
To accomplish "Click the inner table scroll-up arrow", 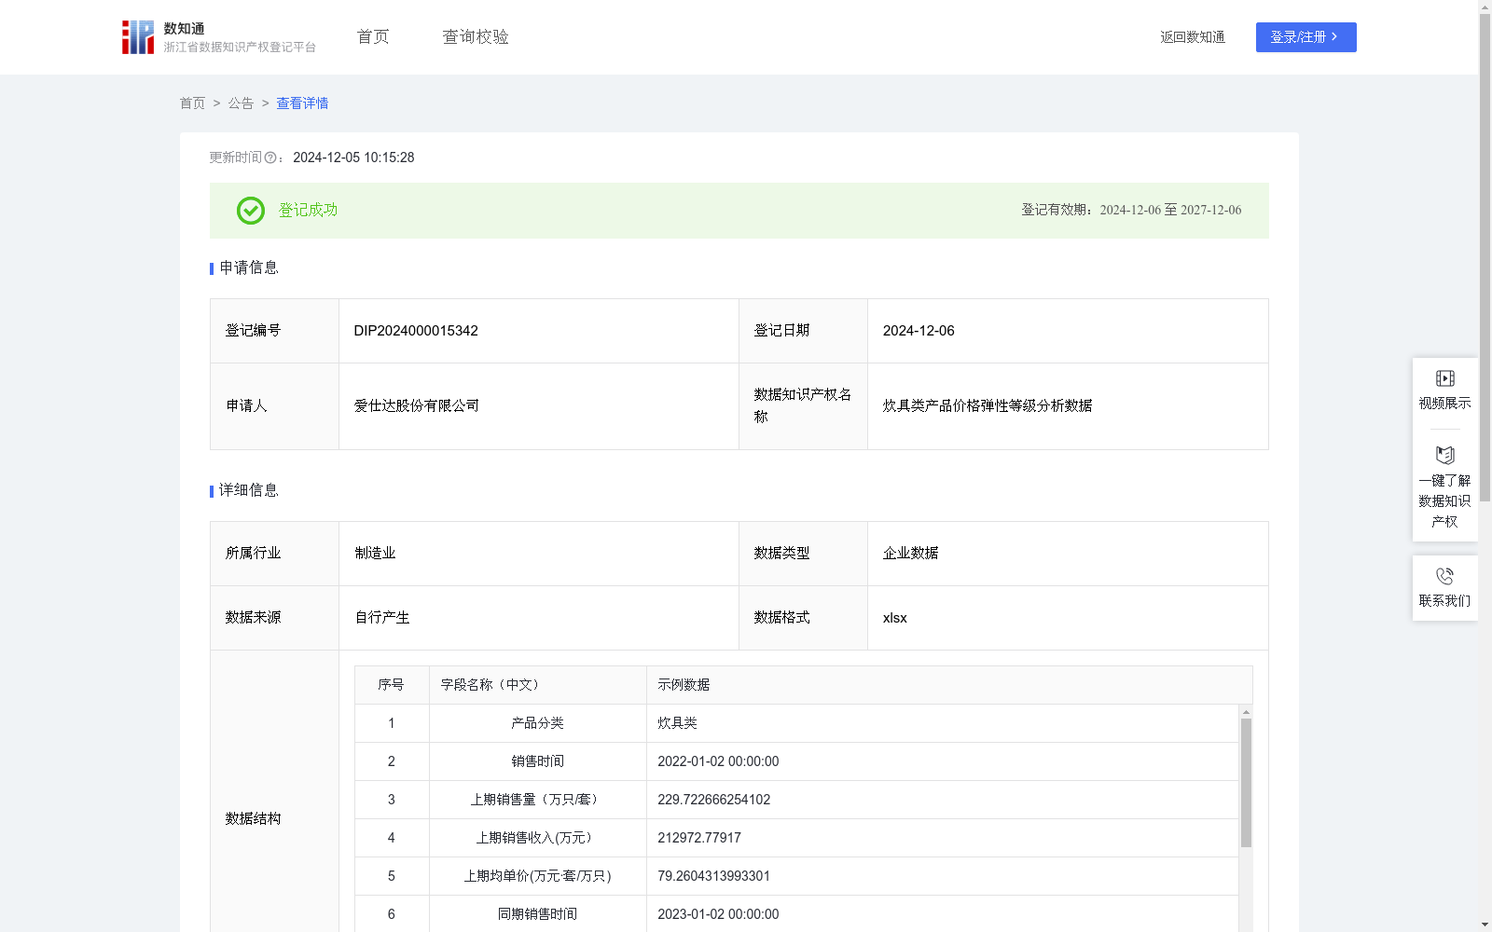I will [1246, 712].
